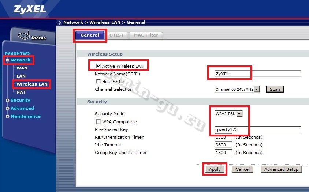Switch to the MAC Filter tab
The width and height of the screenshot is (309, 192).
coord(146,35)
